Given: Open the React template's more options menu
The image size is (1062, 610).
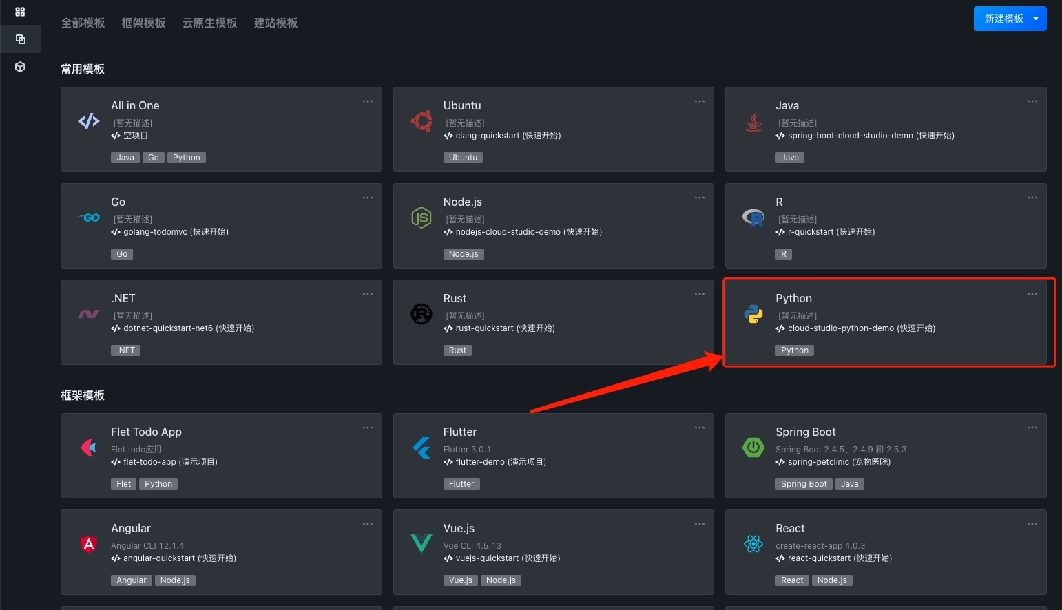Looking at the screenshot, I should coord(1032,524).
